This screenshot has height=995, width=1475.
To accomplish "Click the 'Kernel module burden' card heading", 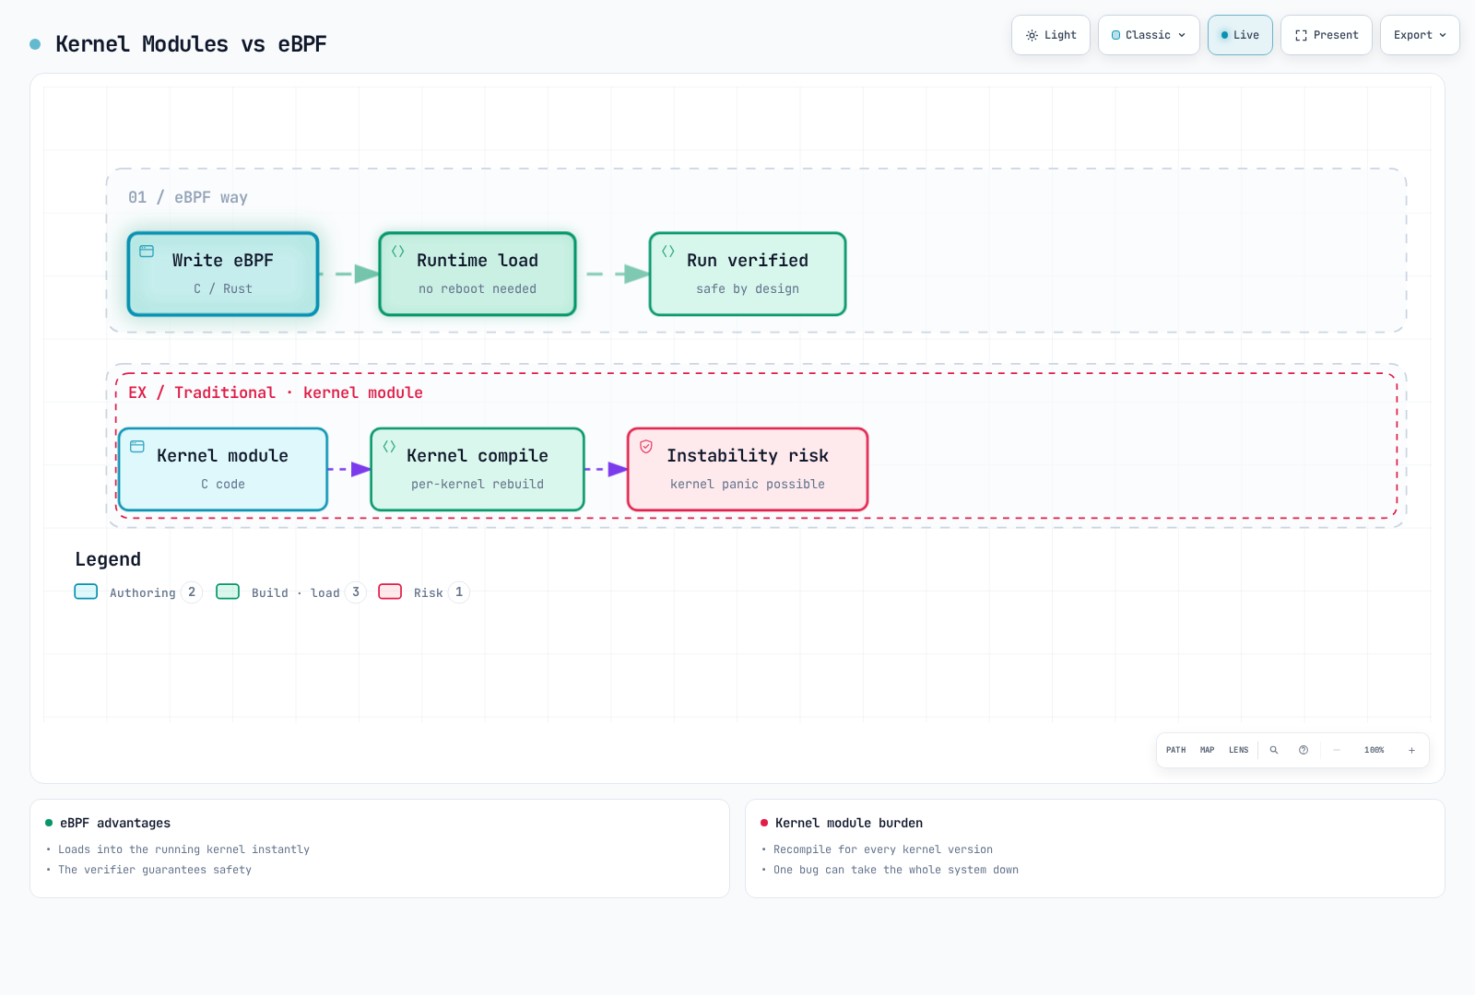I will pos(849,823).
